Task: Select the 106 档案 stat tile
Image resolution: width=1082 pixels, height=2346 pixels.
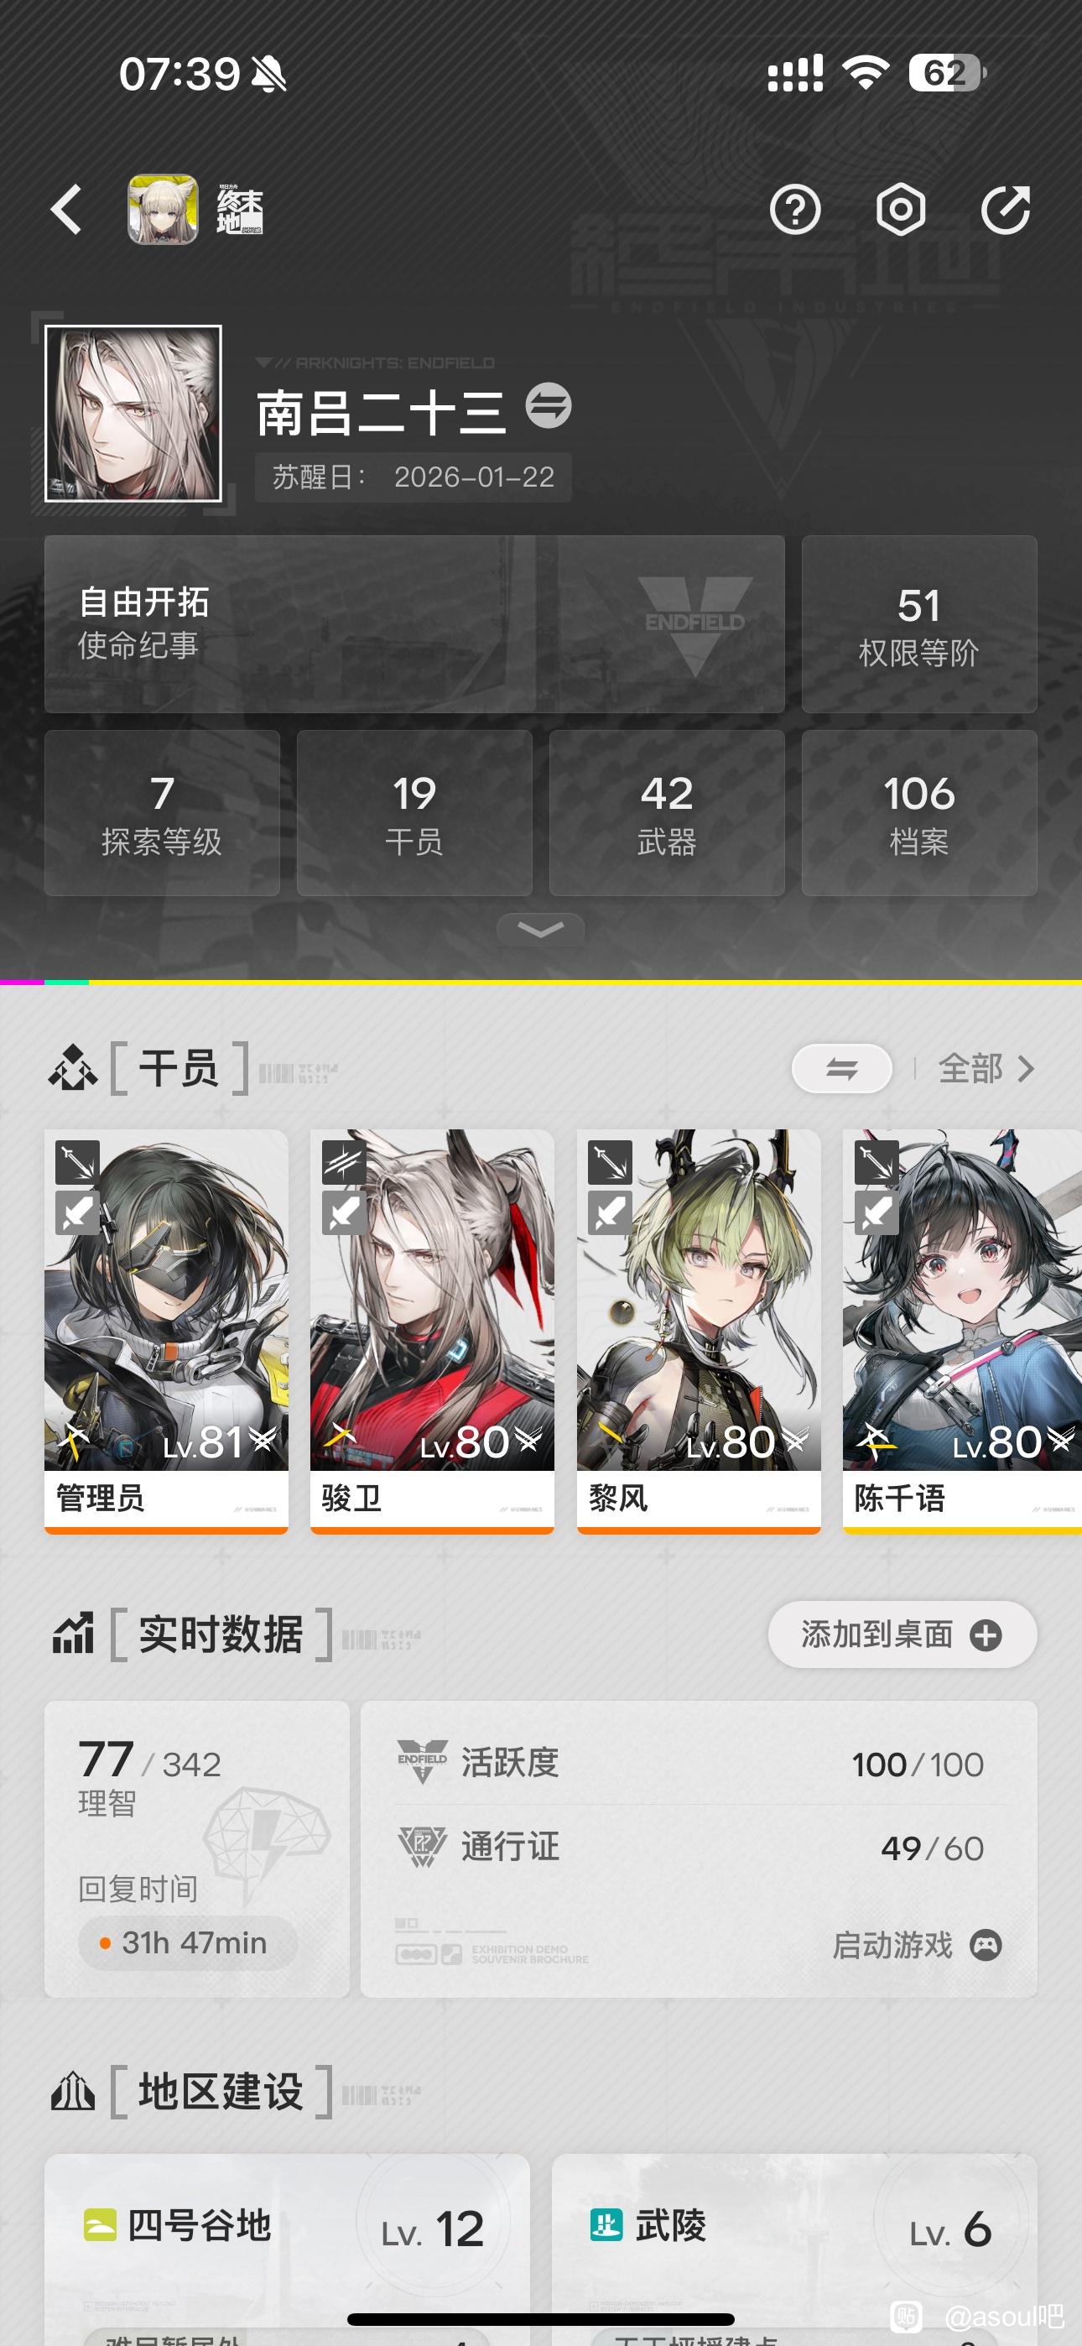Action: point(919,812)
